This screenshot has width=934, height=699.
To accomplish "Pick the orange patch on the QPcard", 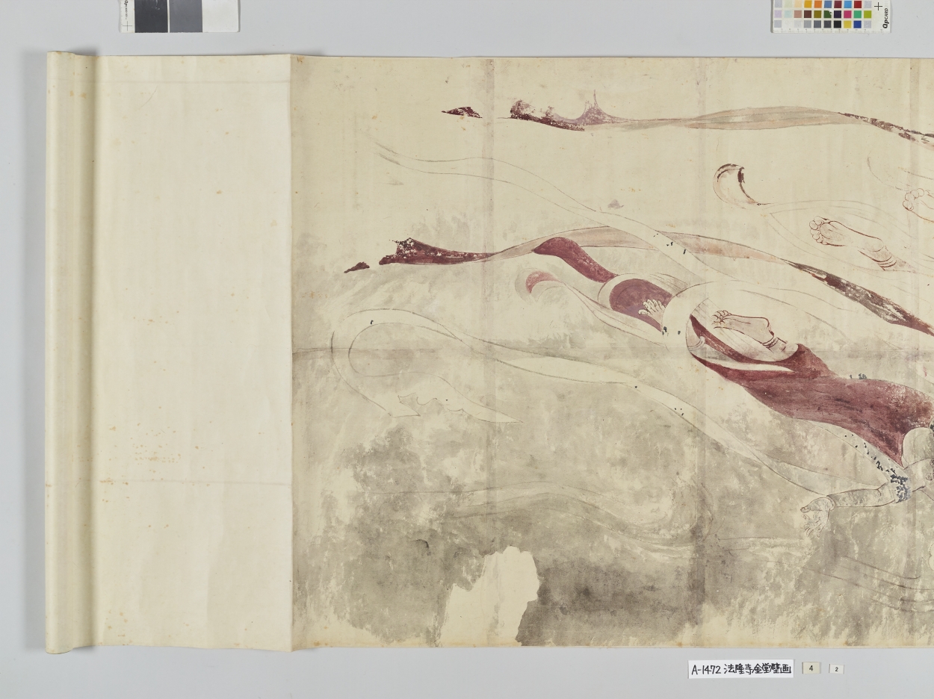I will coord(818,4).
